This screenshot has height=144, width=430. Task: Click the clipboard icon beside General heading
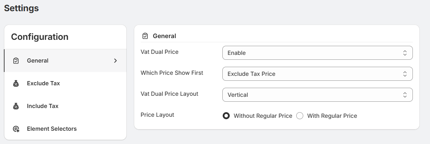click(145, 36)
